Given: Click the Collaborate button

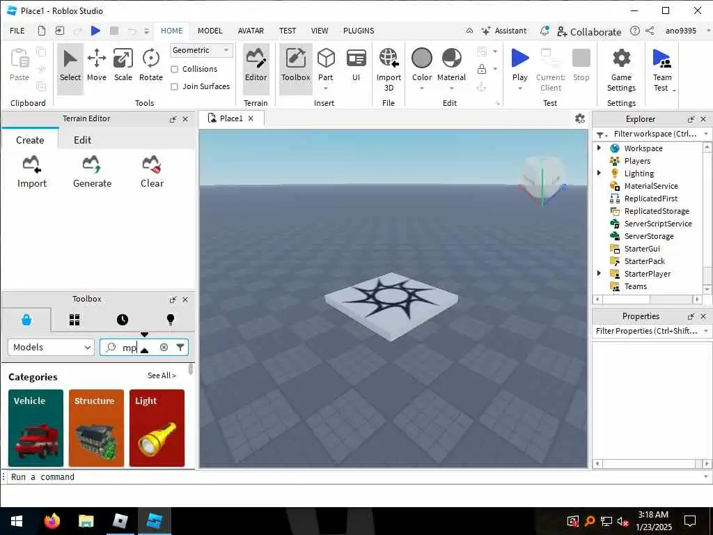Looking at the screenshot, I should [x=589, y=31].
